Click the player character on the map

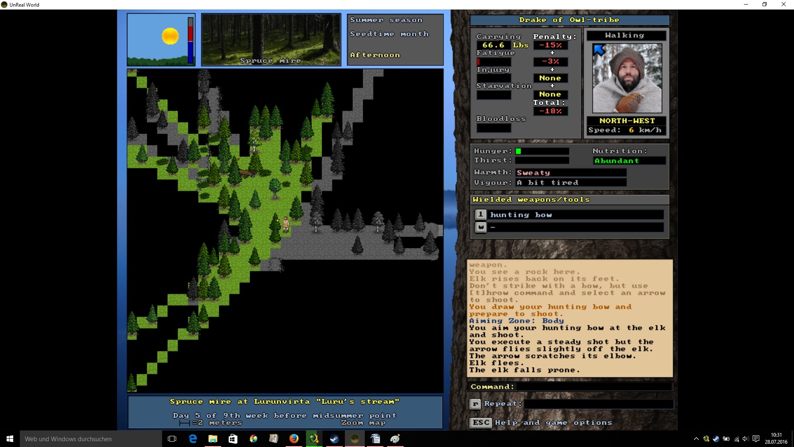(x=285, y=225)
